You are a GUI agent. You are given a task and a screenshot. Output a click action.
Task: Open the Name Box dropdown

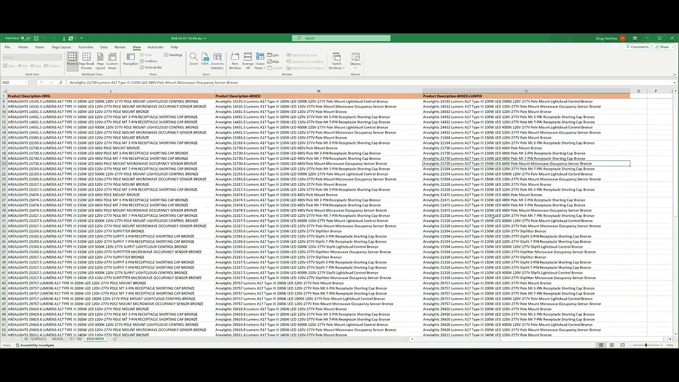(x=26, y=83)
